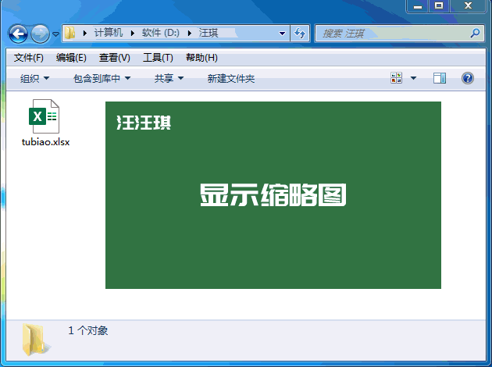
Task: Expand the arrow after 计算机 in address bar
Action: coord(133,33)
